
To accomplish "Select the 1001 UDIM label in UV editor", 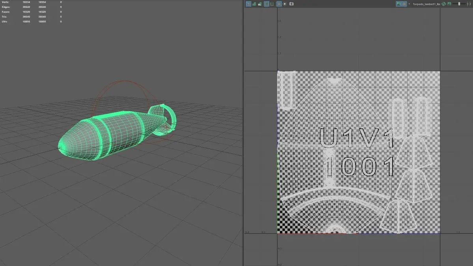I will [359, 166].
